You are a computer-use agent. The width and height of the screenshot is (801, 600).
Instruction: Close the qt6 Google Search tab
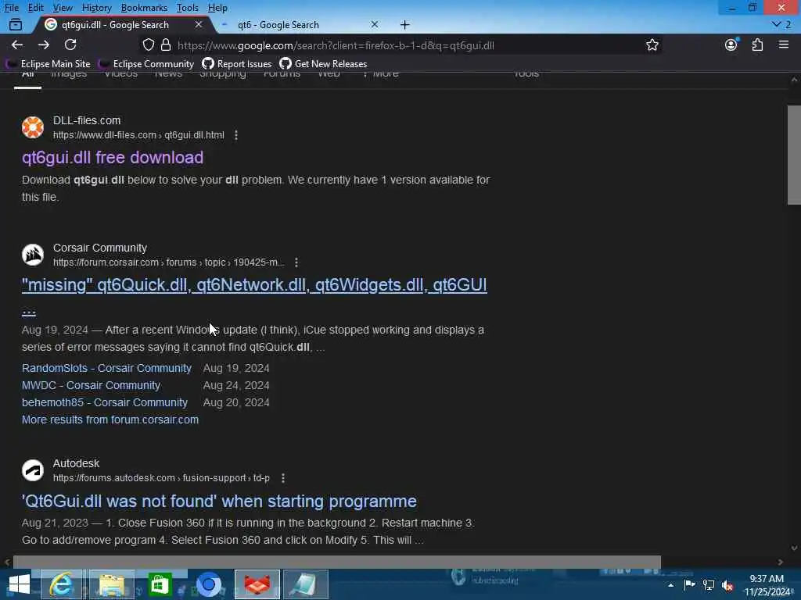tap(375, 24)
